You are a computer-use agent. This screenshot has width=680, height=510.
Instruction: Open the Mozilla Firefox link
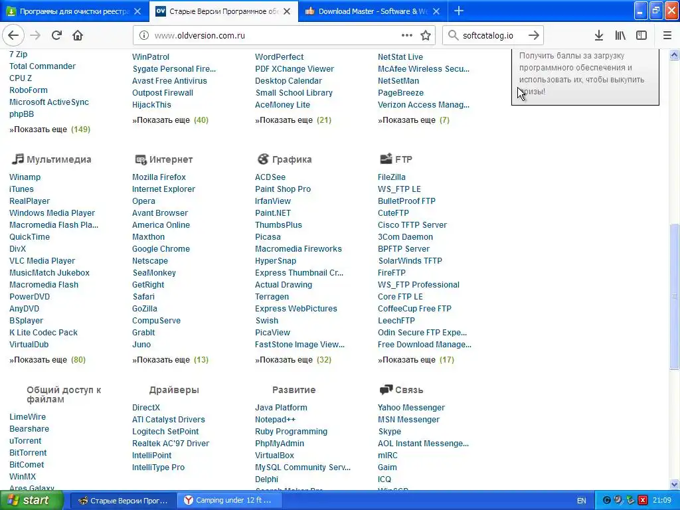(159, 177)
